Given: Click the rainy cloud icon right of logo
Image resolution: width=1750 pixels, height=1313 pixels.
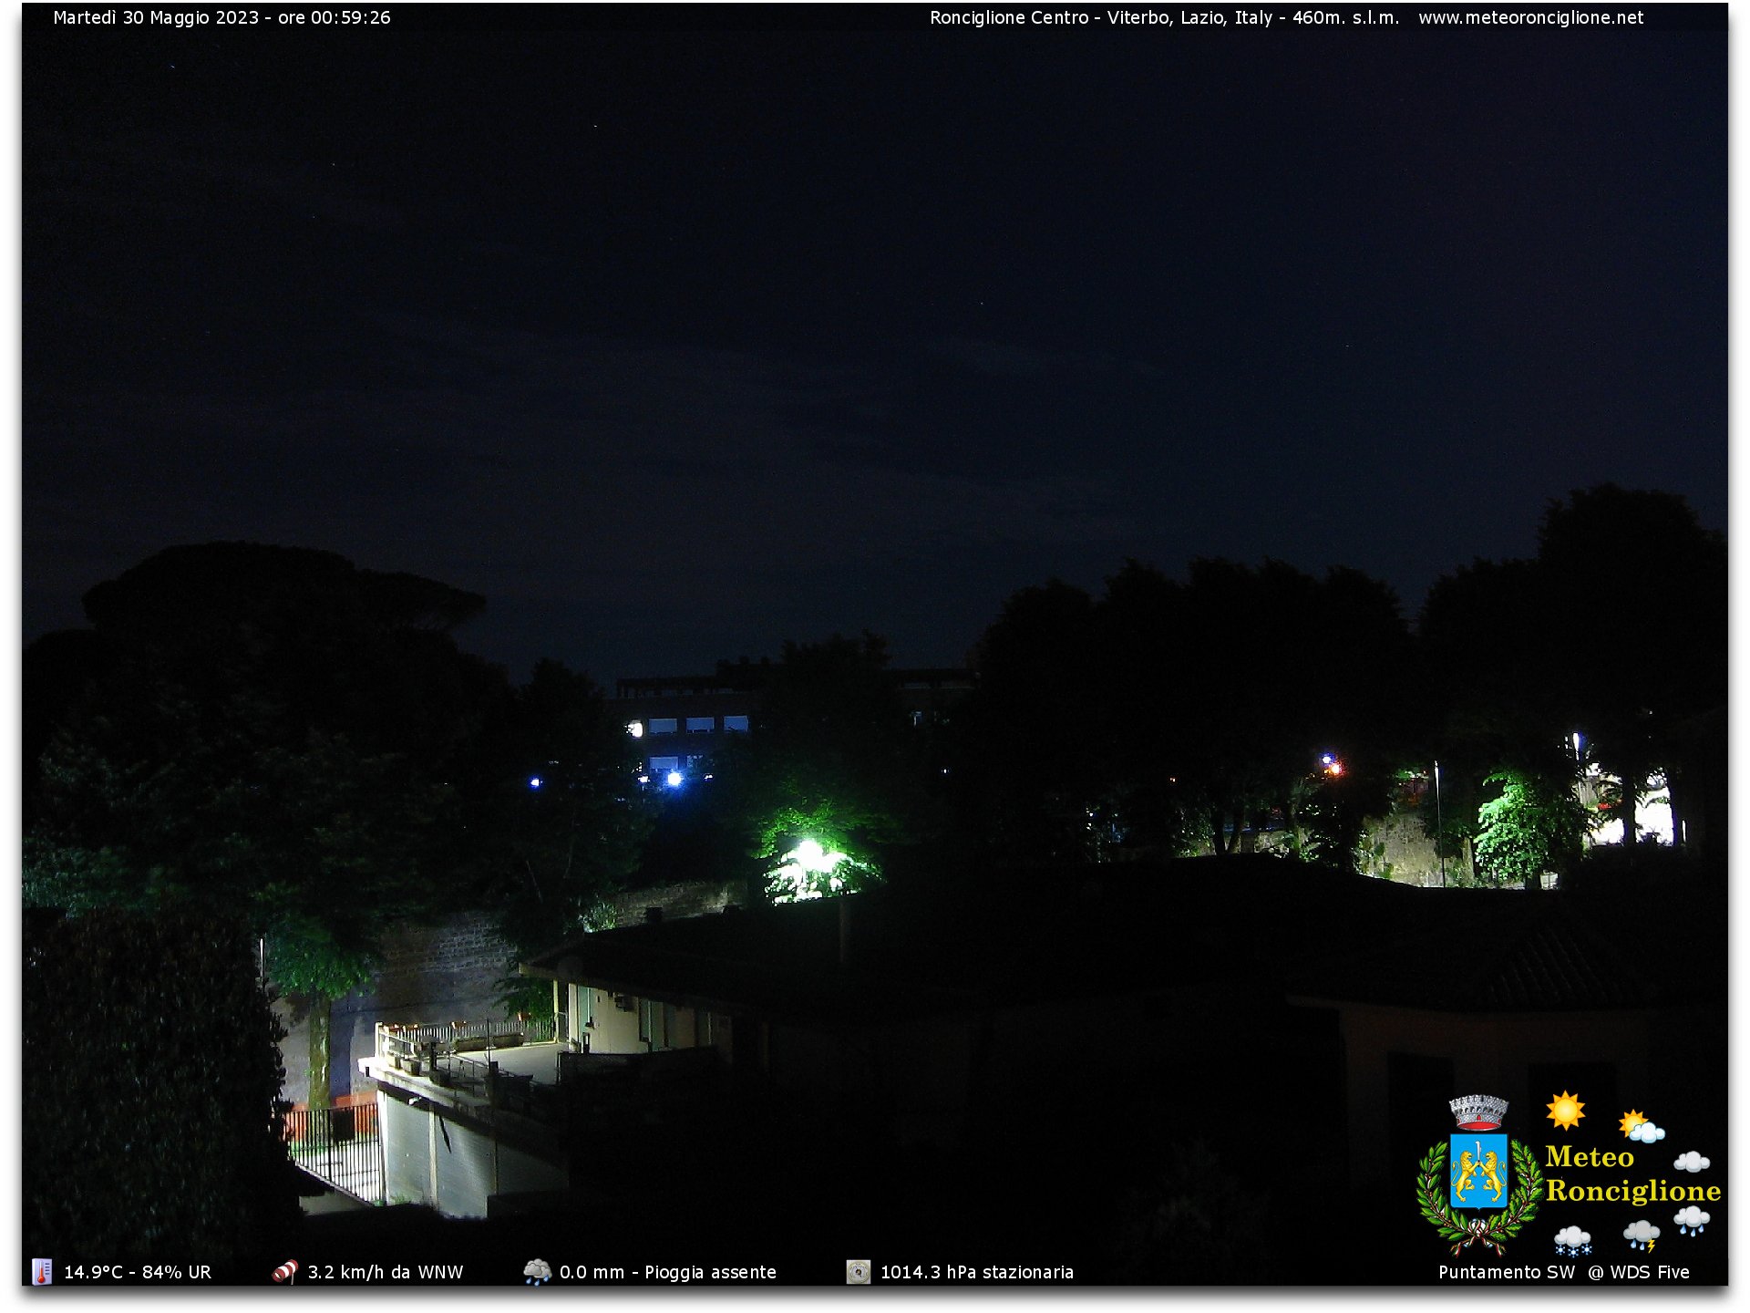Looking at the screenshot, I should point(1692,1220).
